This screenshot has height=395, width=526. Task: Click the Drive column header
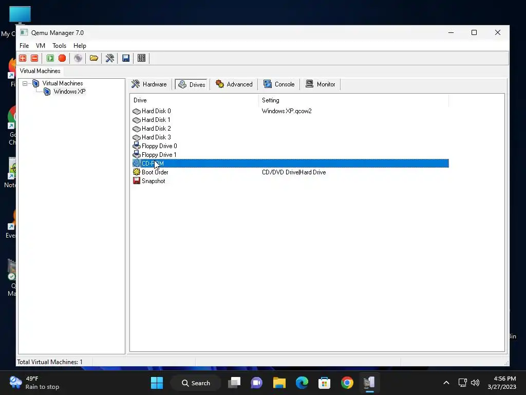194,100
